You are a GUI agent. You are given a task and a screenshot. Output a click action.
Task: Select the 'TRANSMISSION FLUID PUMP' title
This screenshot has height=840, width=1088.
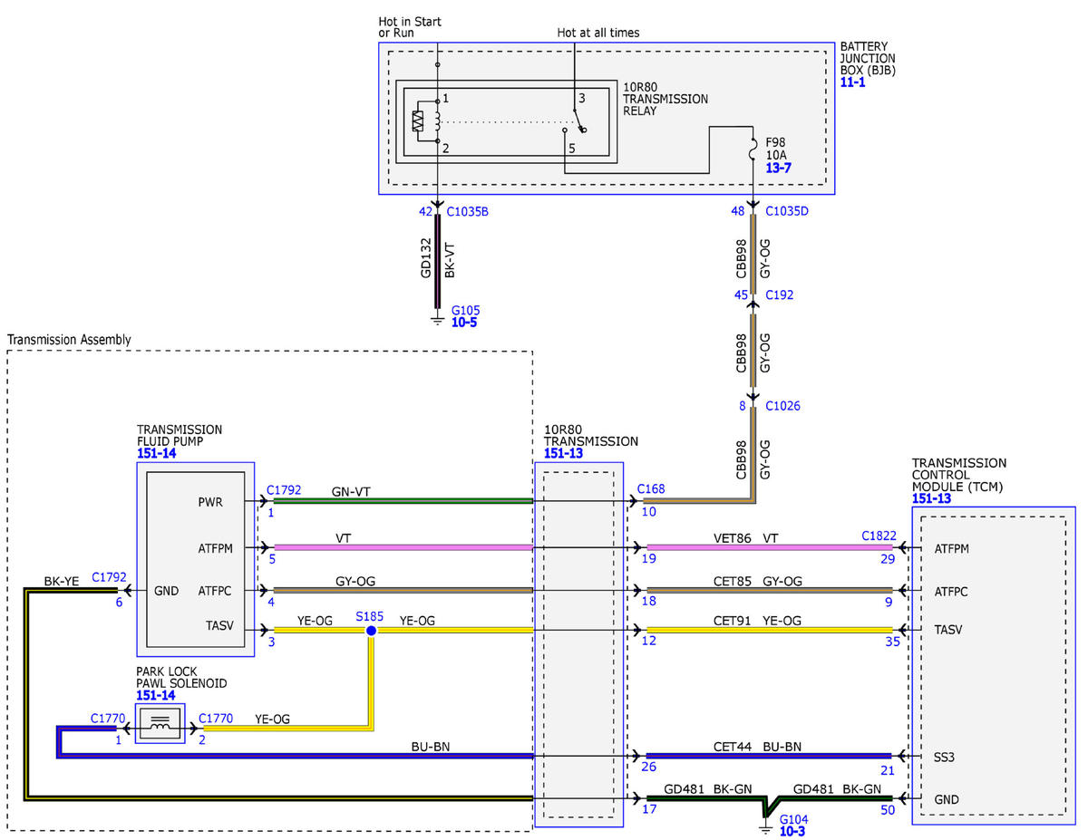[x=180, y=435]
